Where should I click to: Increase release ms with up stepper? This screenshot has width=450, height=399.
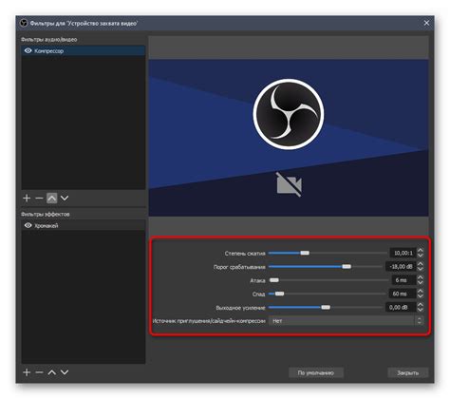tap(421, 292)
